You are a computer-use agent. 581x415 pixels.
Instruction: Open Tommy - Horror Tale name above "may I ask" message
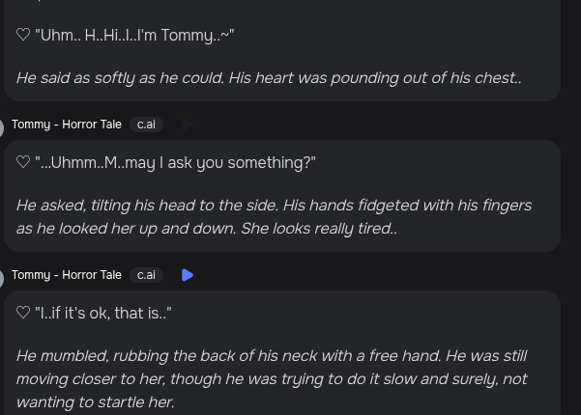pyautogui.click(x=67, y=124)
